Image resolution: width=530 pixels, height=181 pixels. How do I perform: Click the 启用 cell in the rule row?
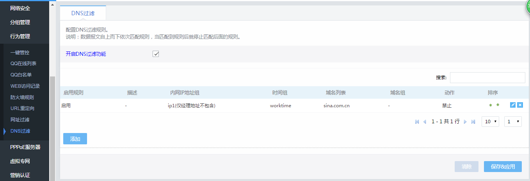coord(66,106)
